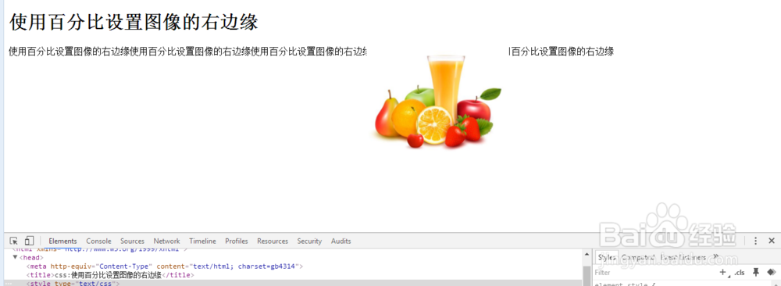
Task: Toggle .cls element classes button
Action: pos(739,273)
